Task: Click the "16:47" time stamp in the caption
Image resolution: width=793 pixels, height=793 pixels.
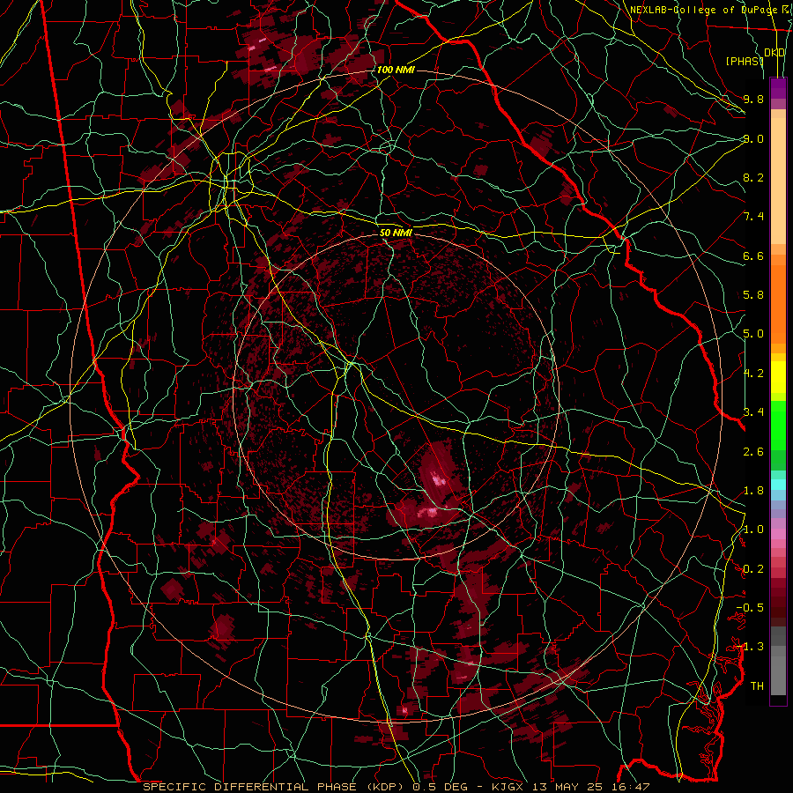Action: pyautogui.click(x=630, y=787)
